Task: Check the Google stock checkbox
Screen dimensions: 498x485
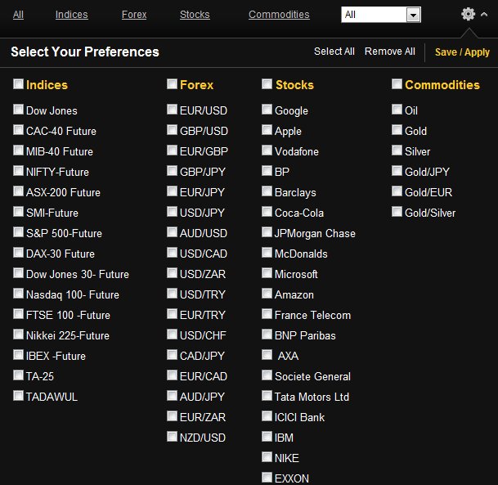Action: click(267, 110)
